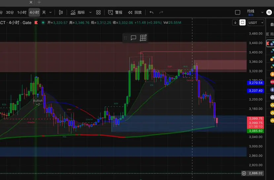Open the 指标 indicators dialog
The height and width of the screenshot is (180, 274).
click(78, 13)
